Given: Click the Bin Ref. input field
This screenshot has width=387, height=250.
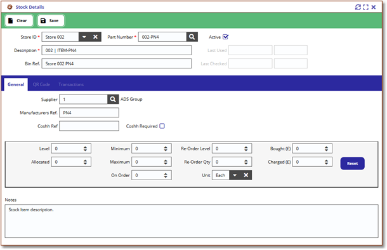Looking at the screenshot, I should click(117, 63).
